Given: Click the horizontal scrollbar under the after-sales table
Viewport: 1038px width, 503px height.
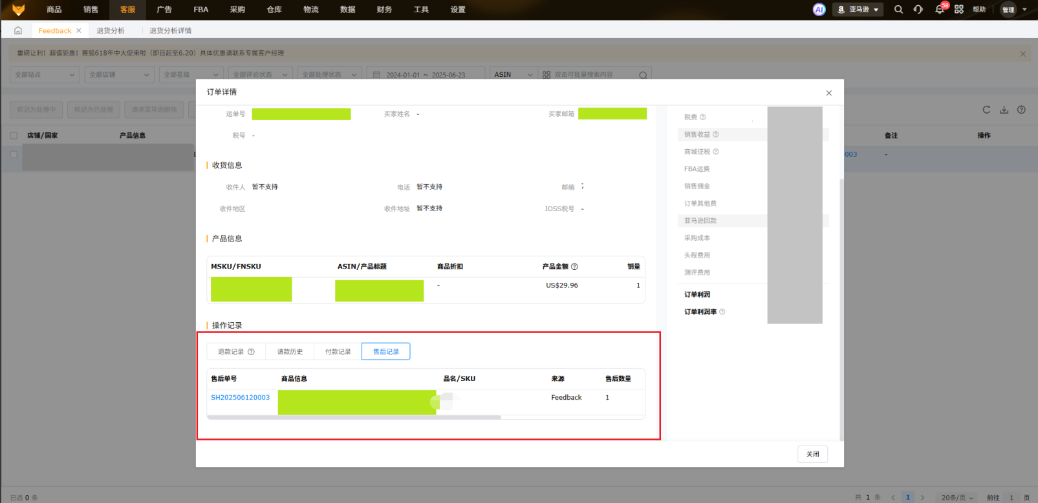Looking at the screenshot, I should tap(354, 417).
